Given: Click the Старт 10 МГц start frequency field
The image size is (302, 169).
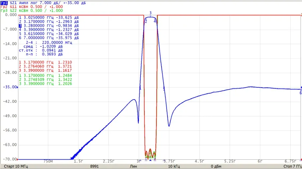Looking at the screenshot, I should tap(16, 166).
